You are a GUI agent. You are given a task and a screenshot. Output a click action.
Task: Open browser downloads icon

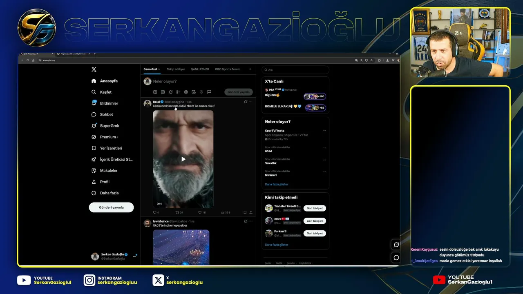coord(387,60)
